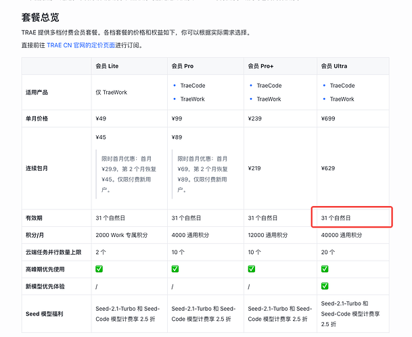412x337 pixels.
Task: Select the 会员 Ultra column header
Action: 334,66
